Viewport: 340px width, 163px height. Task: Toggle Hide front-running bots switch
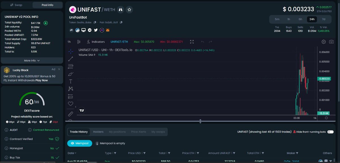[330, 132]
